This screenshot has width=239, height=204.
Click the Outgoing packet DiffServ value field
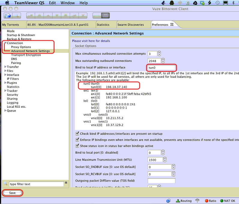(162, 181)
